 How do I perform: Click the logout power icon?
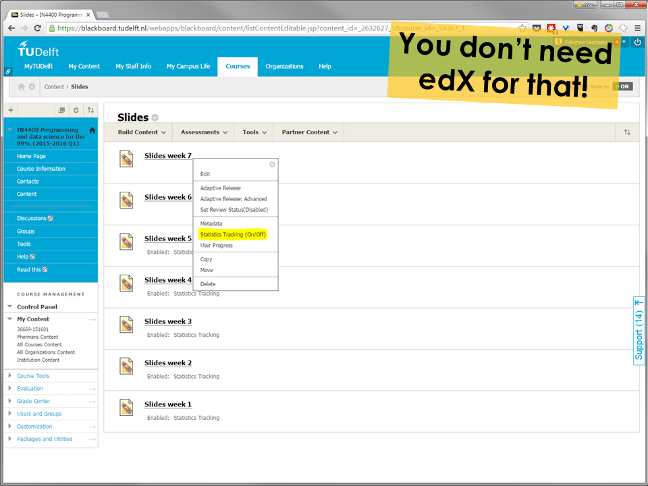637,42
